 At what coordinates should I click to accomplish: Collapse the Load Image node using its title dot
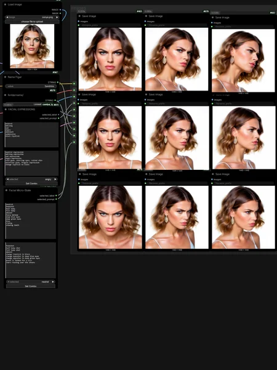point(6,4)
